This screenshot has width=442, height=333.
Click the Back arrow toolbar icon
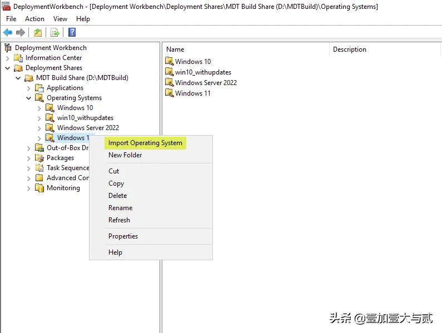(8, 32)
